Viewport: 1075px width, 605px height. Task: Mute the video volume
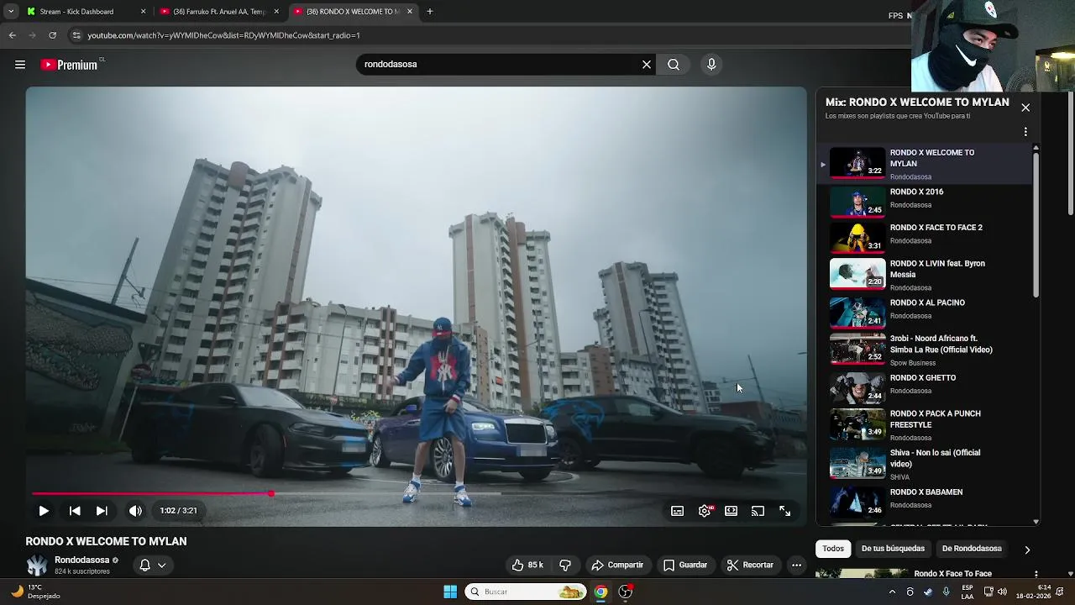click(135, 510)
